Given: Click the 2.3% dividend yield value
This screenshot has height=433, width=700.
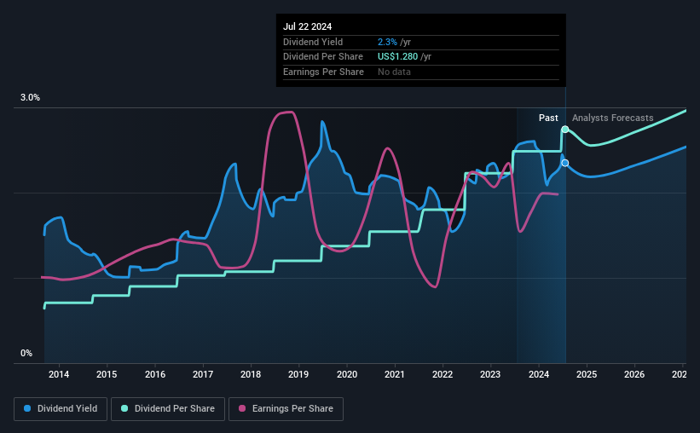Looking at the screenshot, I should coord(387,42).
